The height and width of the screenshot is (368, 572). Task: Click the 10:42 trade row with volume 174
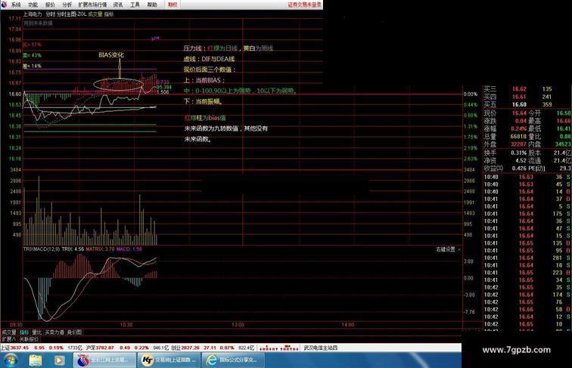527,295
